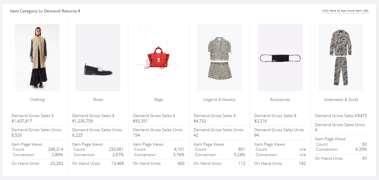
Task: Click Underwear & Socks page views count 63
Action: pos(365,144)
